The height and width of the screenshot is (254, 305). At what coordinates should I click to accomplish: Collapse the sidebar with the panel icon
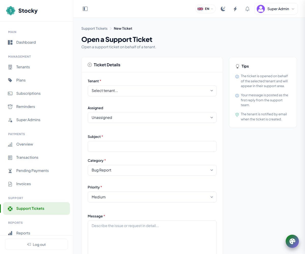click(85, 9)
